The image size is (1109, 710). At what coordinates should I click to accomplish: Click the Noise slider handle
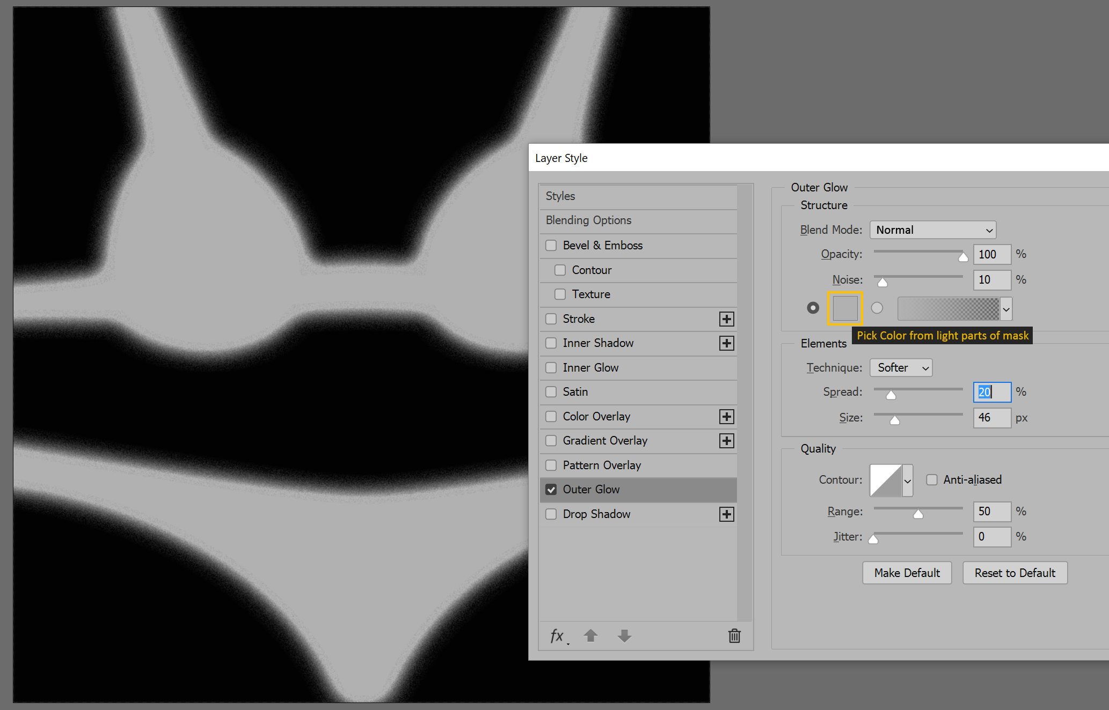(x=882, y=283)
